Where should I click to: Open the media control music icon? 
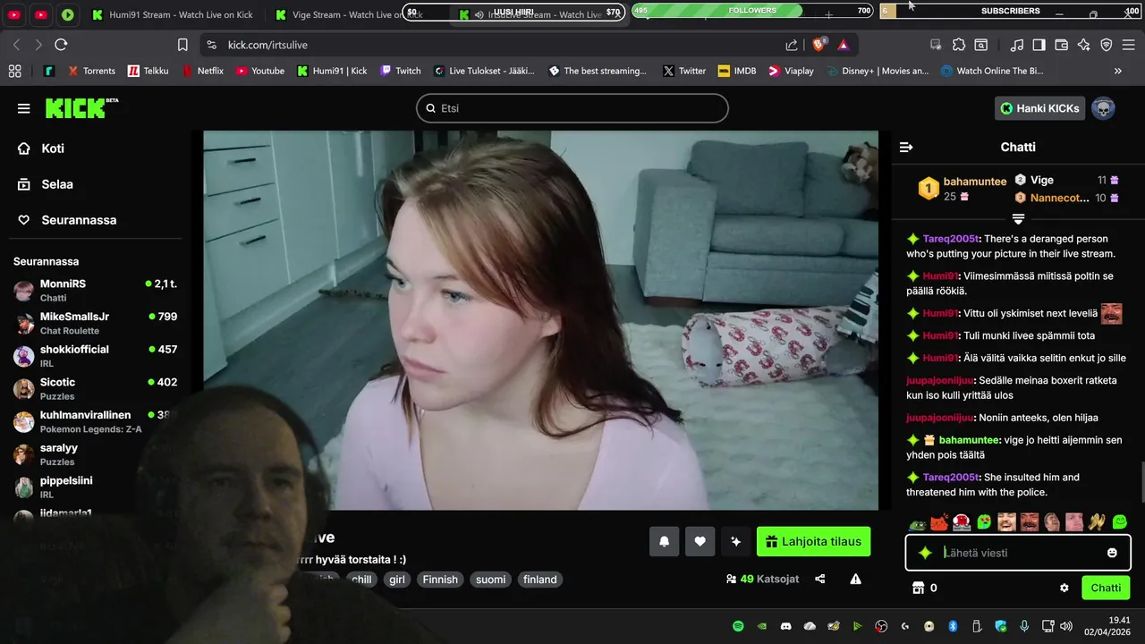point(1016,45)
